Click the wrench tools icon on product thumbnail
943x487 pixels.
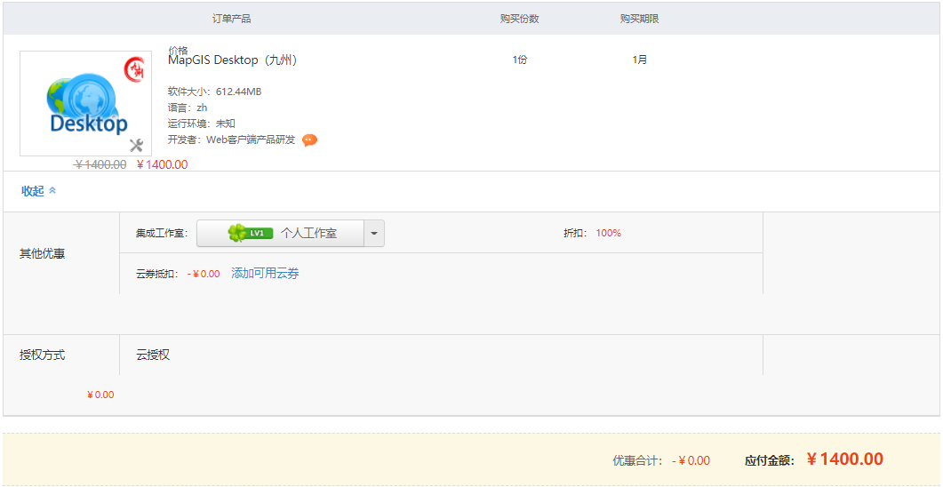coord(137,146)
